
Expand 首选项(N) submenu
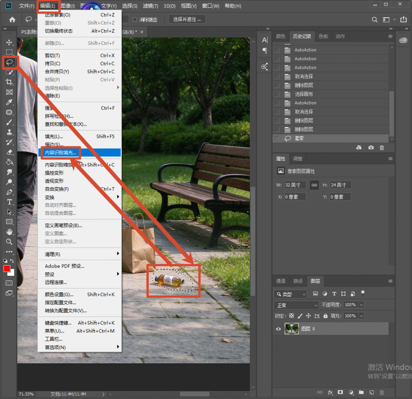tap(80, 347)
